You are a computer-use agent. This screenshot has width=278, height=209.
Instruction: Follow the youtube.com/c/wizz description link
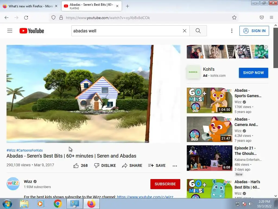[x=145, y=197]
